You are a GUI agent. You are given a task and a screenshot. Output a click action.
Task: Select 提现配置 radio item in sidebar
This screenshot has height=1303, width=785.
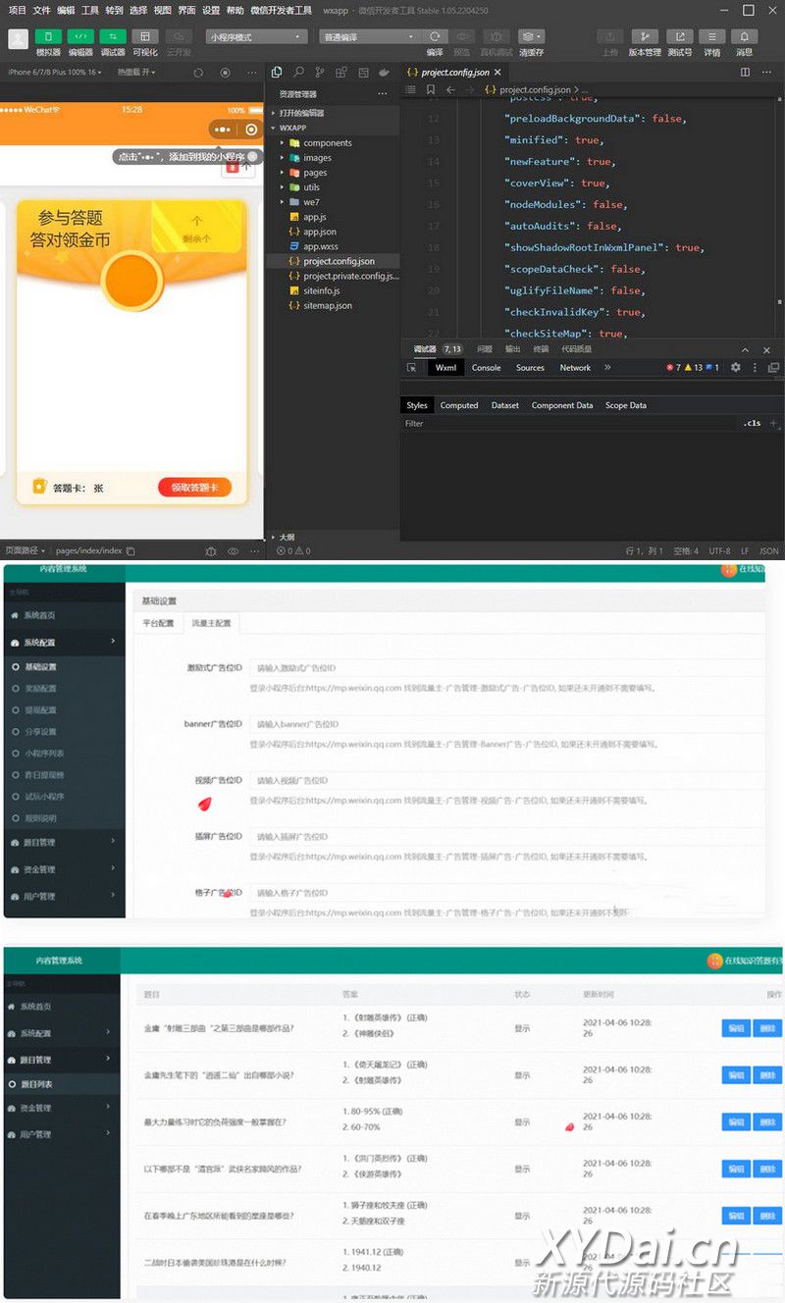[x=40, y=710]
